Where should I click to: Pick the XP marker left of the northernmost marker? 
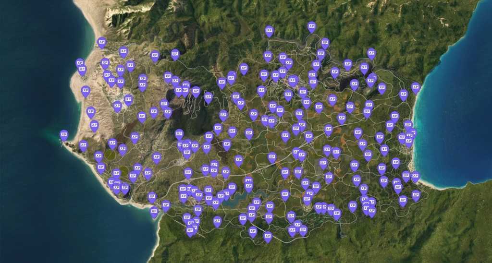pos(269,31)
